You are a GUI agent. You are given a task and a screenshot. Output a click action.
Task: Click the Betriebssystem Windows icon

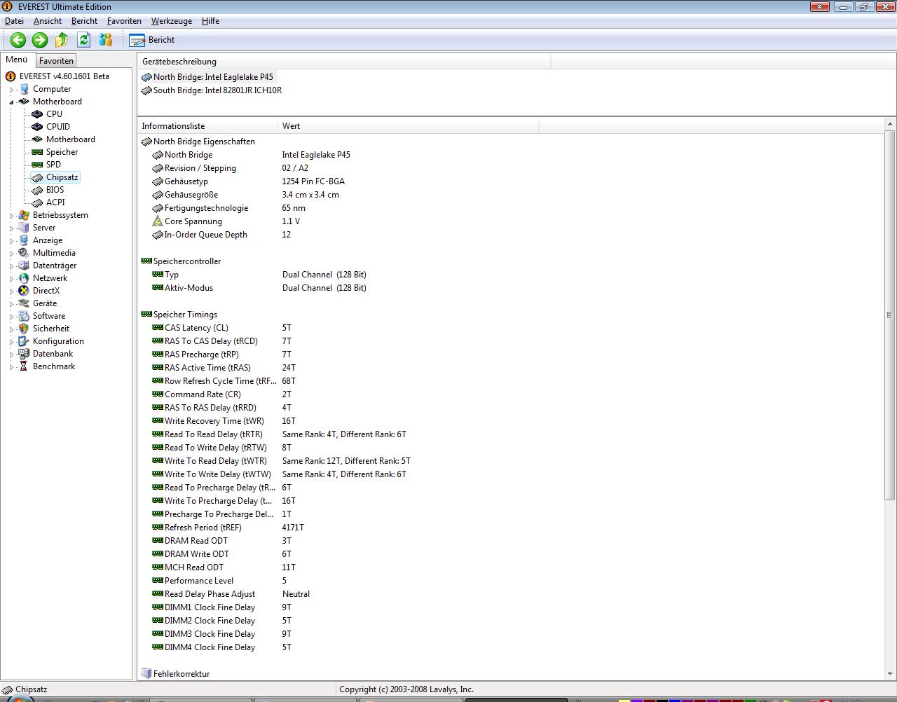pos(24,215)
